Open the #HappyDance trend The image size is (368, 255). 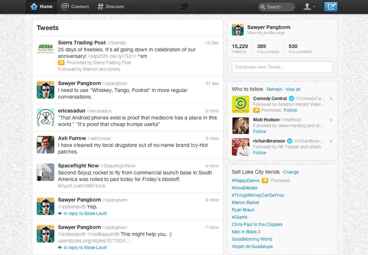coord(246,181)
